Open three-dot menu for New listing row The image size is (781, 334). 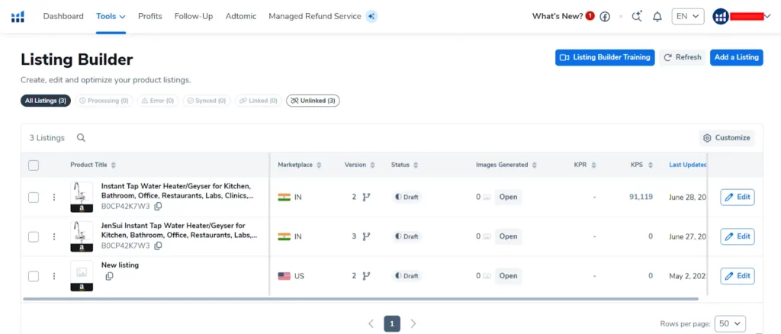pyautogui.click(x=54, y=276)
